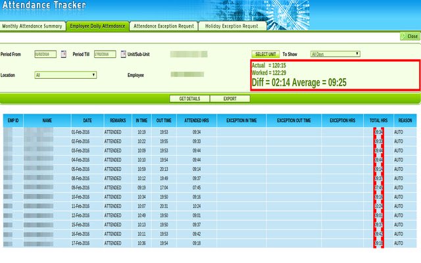Screen dimensions: 421x263
Task: Click the REASON column header
Action: coord(405,120)
